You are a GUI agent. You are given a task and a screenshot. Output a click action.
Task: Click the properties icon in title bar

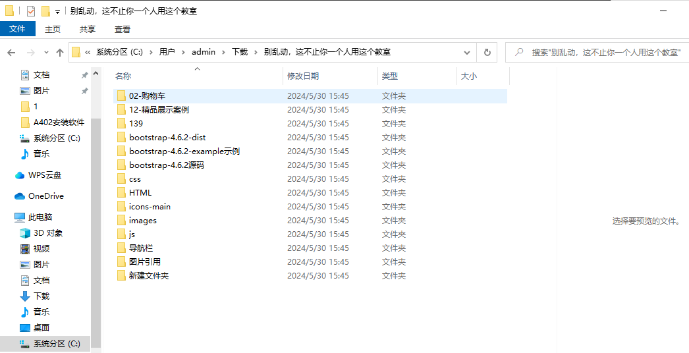[x=31, y=11]
